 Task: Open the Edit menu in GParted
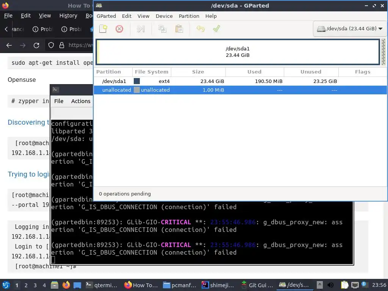pos(127,16)
